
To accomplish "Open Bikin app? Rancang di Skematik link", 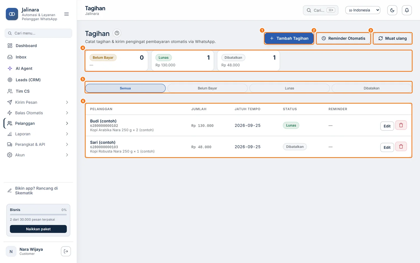I will 38,191.
